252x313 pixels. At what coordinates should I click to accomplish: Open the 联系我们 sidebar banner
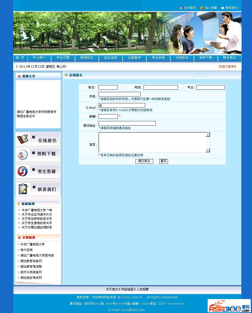38,189
